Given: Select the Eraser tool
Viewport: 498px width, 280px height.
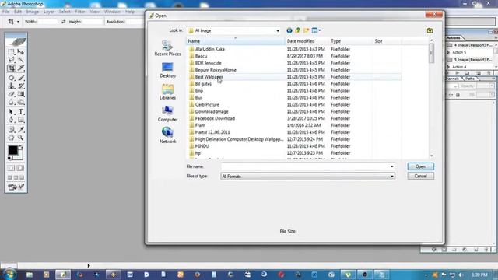Looking at the screenshot, I should 12,94.
